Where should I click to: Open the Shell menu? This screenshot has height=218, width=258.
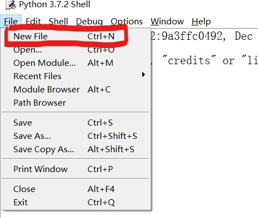coord(58,22)
